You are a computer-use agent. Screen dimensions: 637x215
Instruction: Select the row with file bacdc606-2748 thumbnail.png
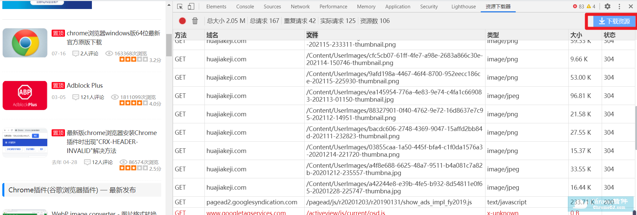click(x=404, y=132)
